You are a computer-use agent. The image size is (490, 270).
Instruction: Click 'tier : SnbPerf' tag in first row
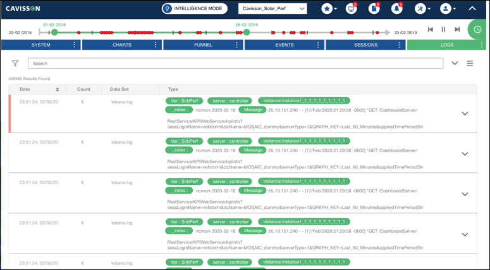185,101
